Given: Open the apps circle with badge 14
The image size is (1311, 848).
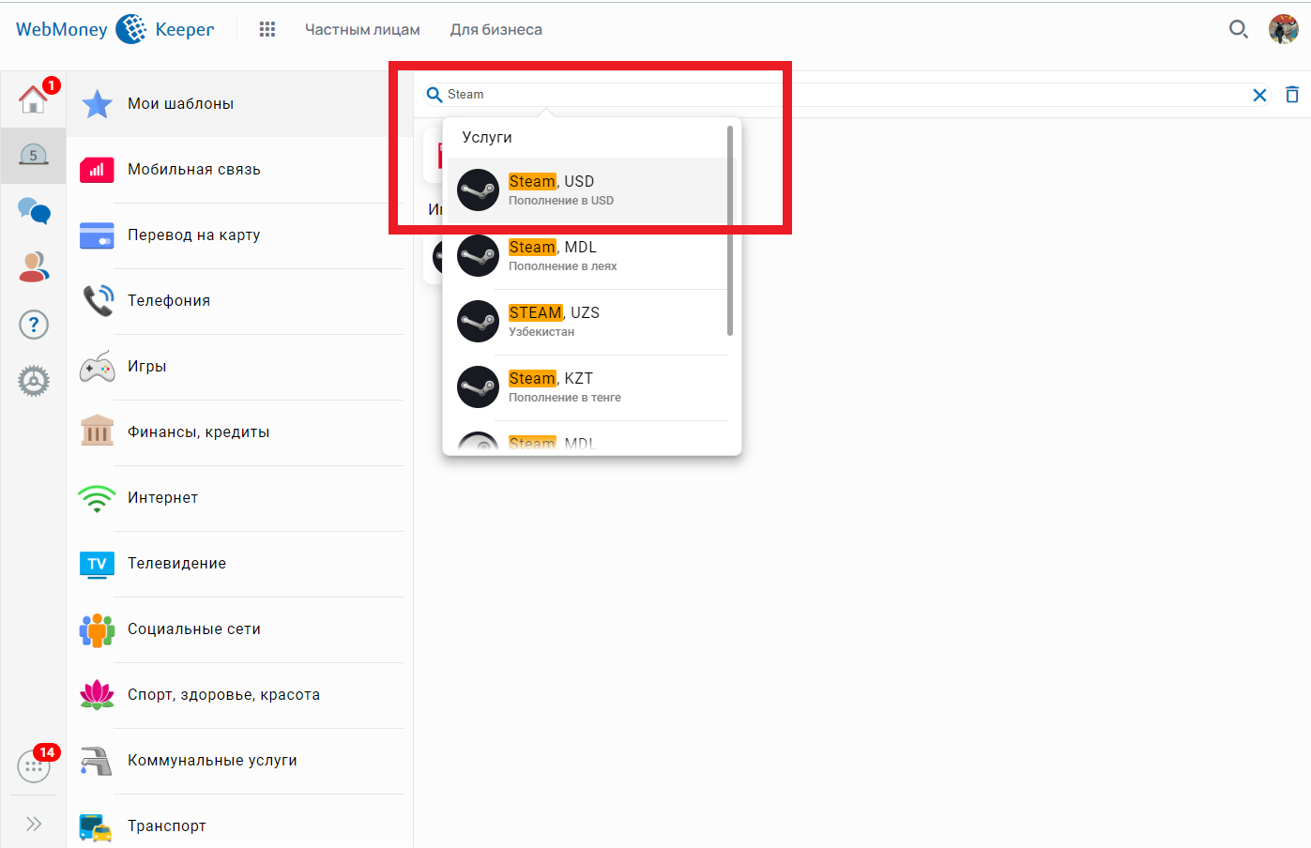Looking at the screenshot, I should click(x=34, y=766).
